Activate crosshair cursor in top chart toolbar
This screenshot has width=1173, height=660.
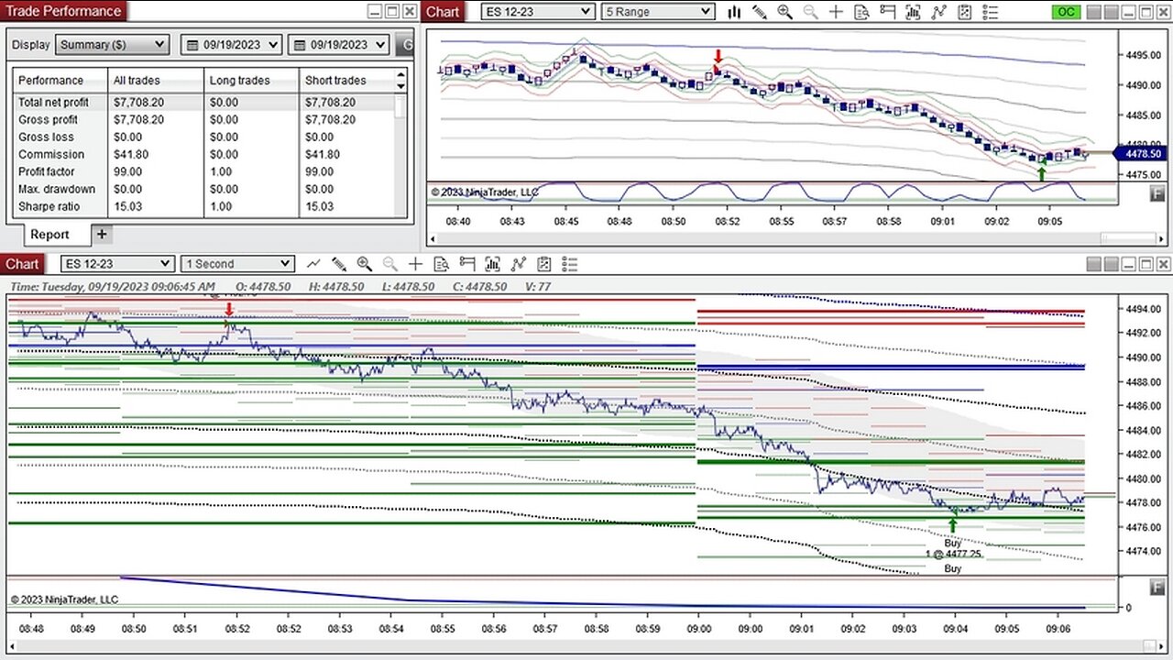coord(836,12)
